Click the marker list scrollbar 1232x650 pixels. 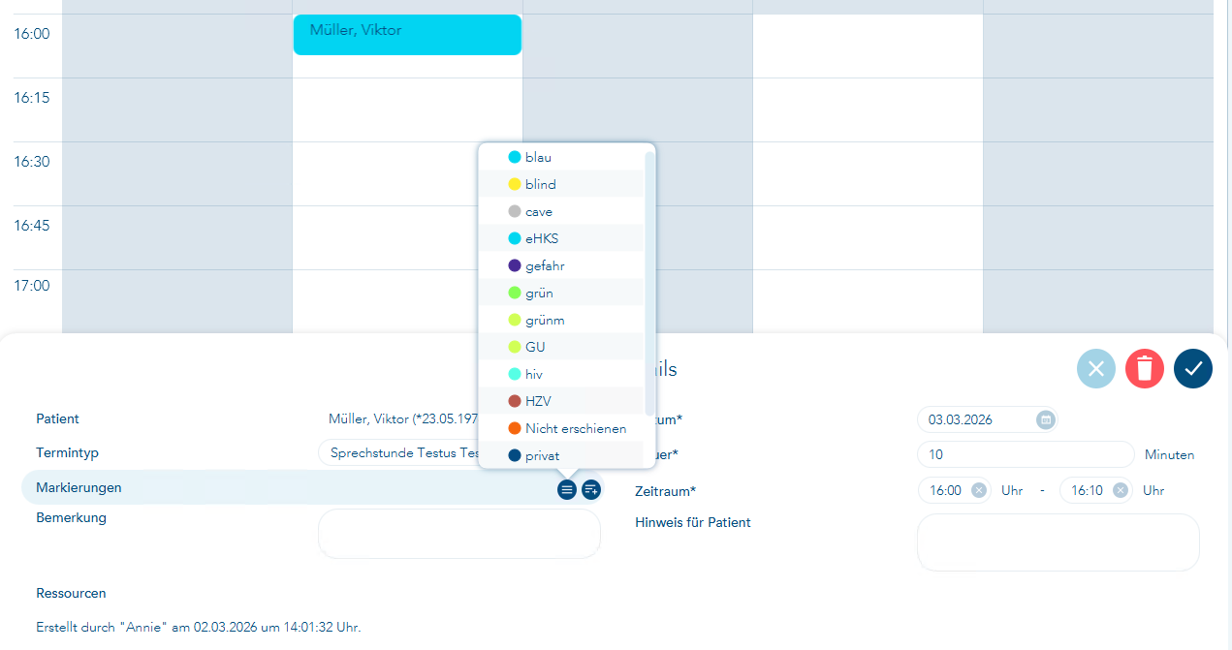point(649,281)
